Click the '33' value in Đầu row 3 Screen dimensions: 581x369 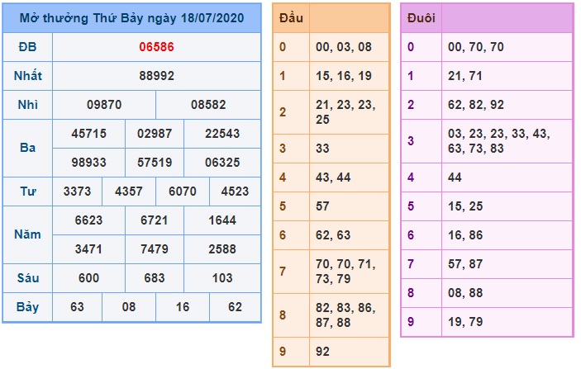(x=322, y=149)
